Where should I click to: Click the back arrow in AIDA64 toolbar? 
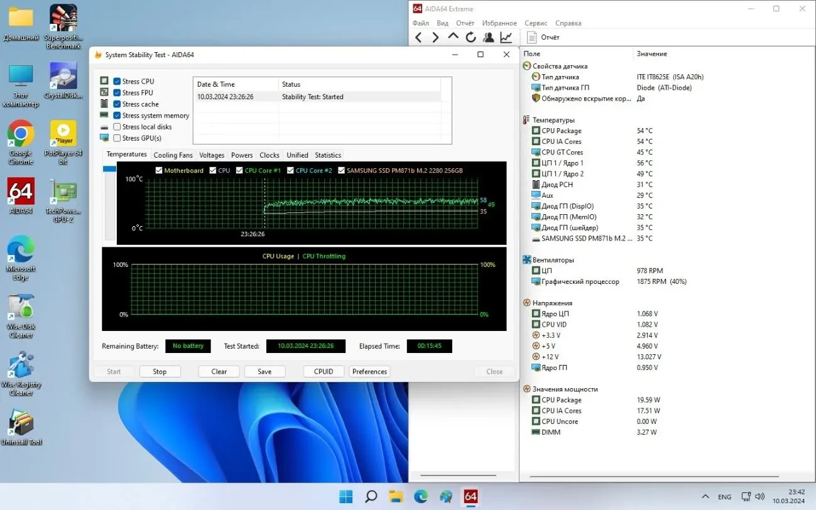tap(418, 37)
